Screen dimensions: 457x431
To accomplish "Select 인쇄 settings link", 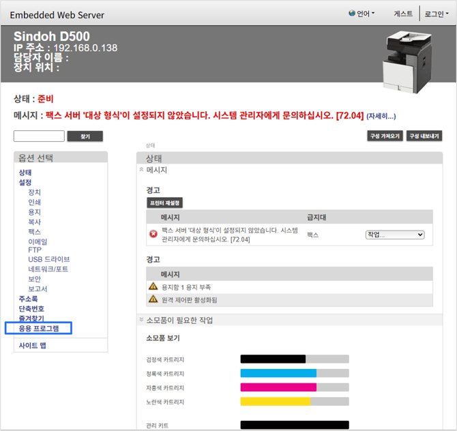I will coord(34,203).
